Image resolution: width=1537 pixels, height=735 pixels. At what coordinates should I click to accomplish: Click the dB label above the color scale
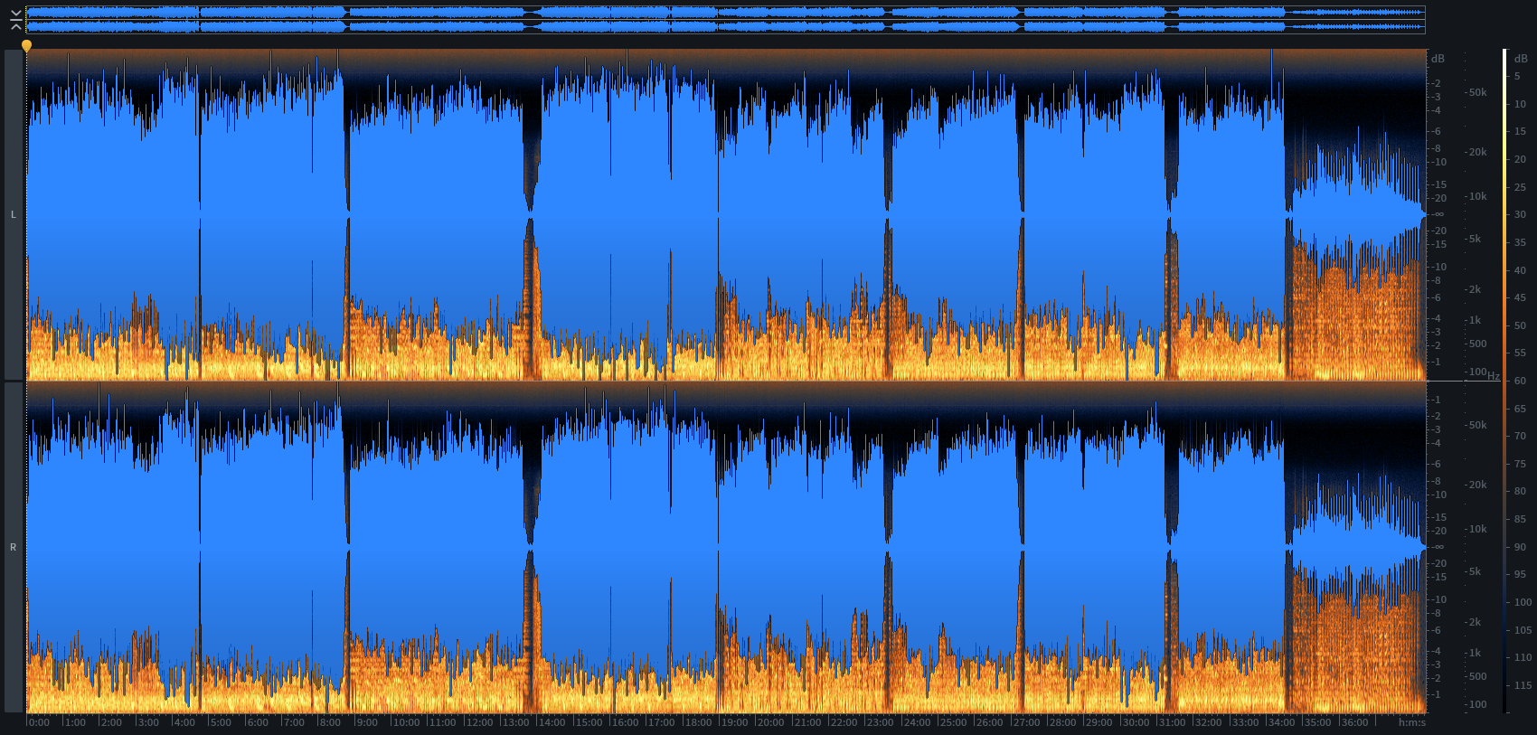click(x=1521, y=59)
